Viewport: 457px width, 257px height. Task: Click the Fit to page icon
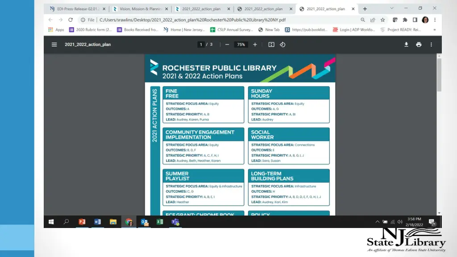coord(271,45)
